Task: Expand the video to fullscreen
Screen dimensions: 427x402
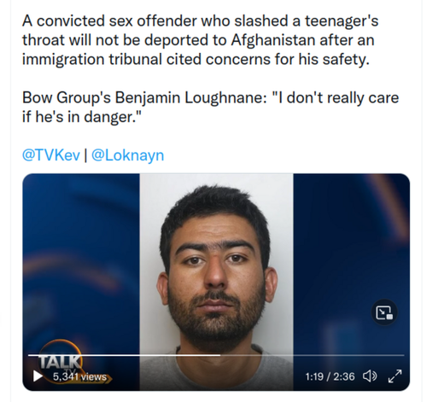Action: pyautogui.click(x=395, y=376)
